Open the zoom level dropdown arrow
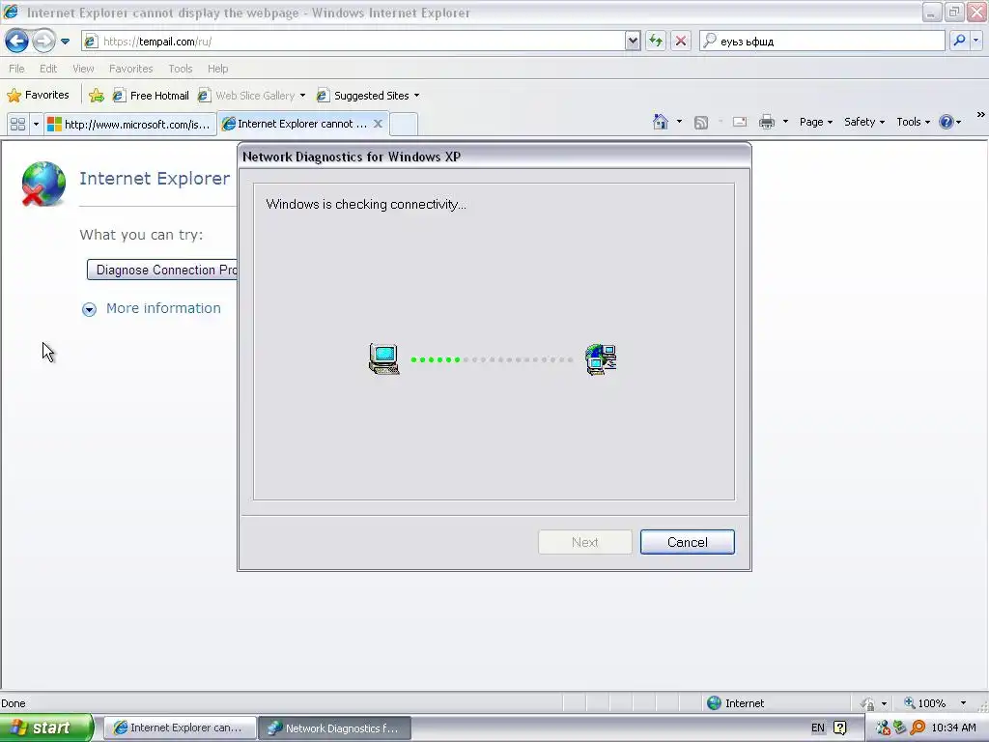This screenshot has width=989, height=742. pos(963,703)
